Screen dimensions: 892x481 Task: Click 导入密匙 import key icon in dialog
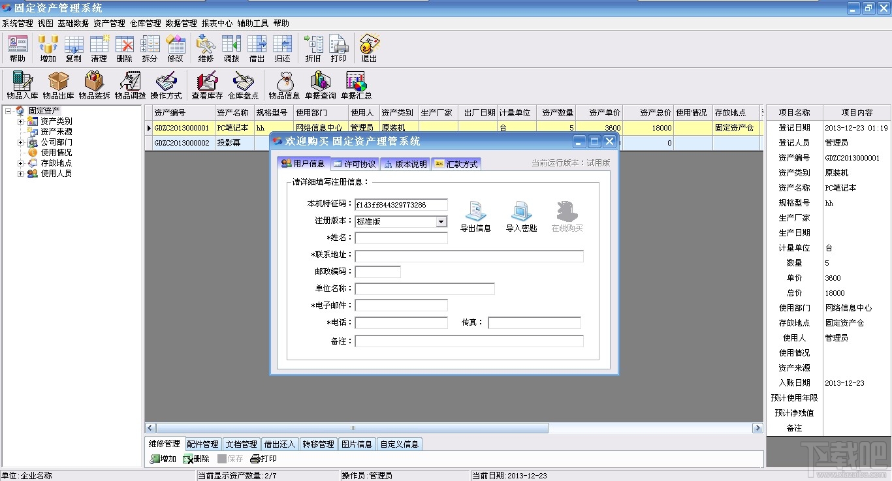pos(521,217)
